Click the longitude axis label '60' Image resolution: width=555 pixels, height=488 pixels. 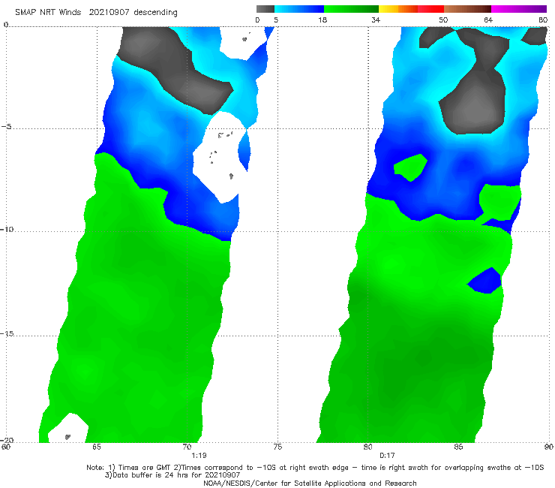pos(6,447)
